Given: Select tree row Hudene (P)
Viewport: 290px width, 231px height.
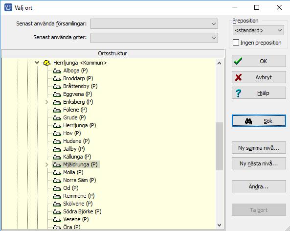Looking at the screenshot, I should click(x=76, y=141).
